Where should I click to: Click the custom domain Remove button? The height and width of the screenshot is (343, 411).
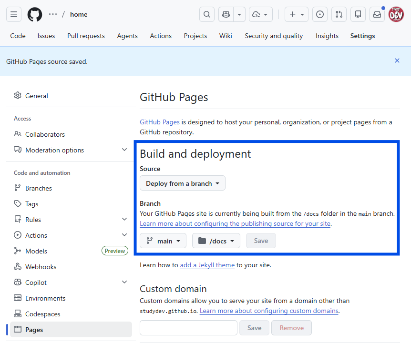291,328
